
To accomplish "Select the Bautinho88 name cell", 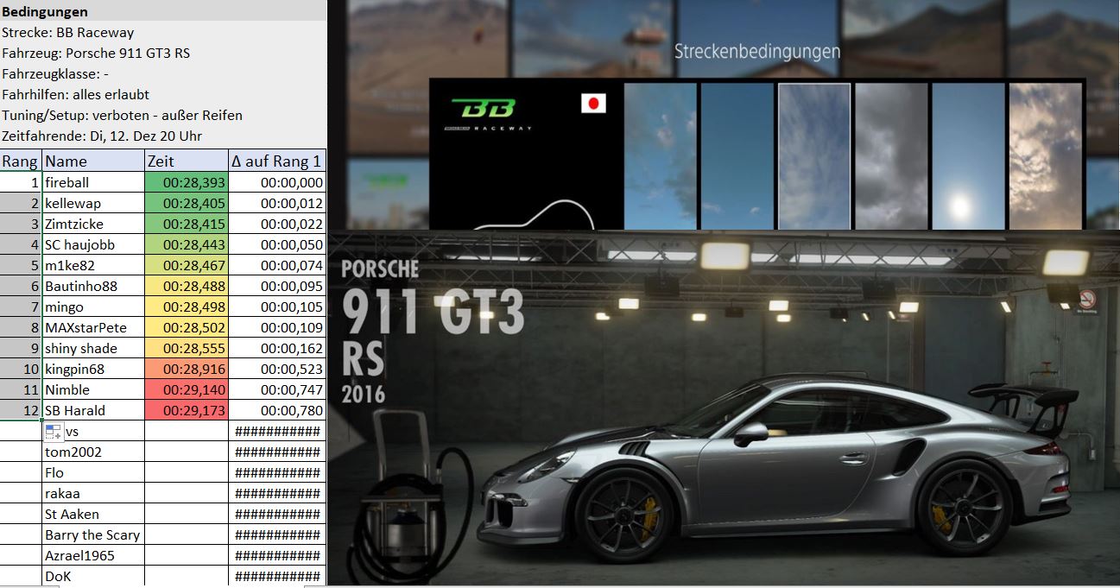I will point(93,286).
